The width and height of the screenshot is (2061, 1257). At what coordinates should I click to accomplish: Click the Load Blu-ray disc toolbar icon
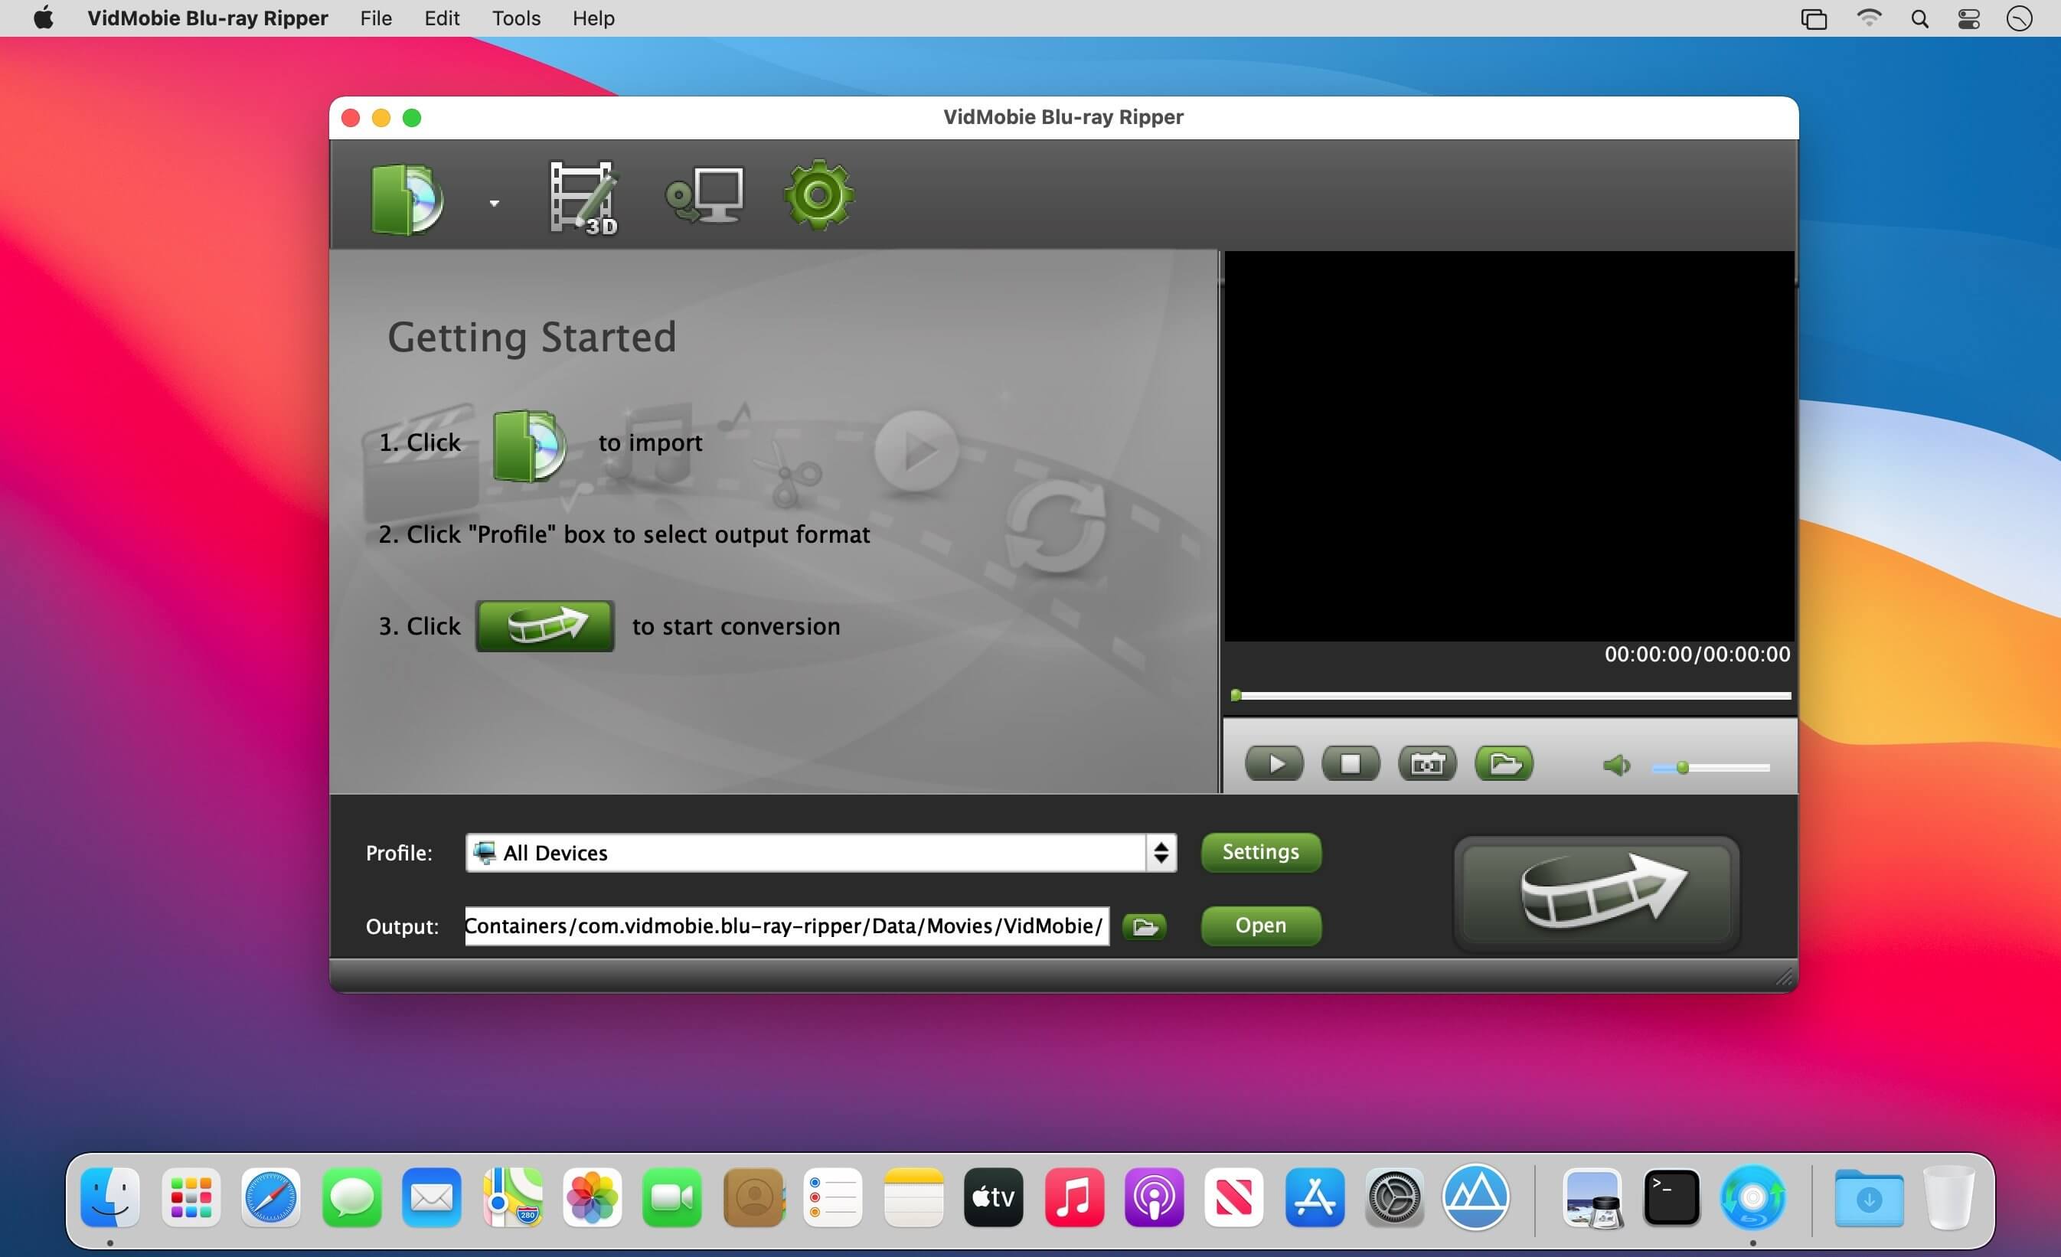tap(407, 198)
